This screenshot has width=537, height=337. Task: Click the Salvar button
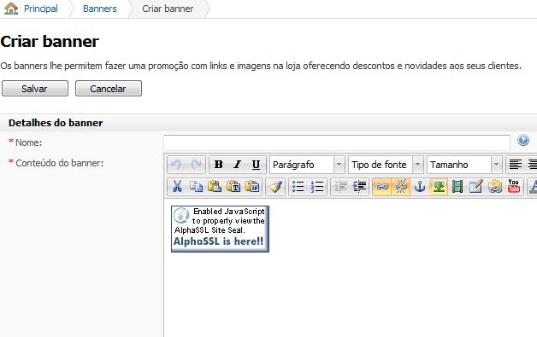(x=35, y=89)
